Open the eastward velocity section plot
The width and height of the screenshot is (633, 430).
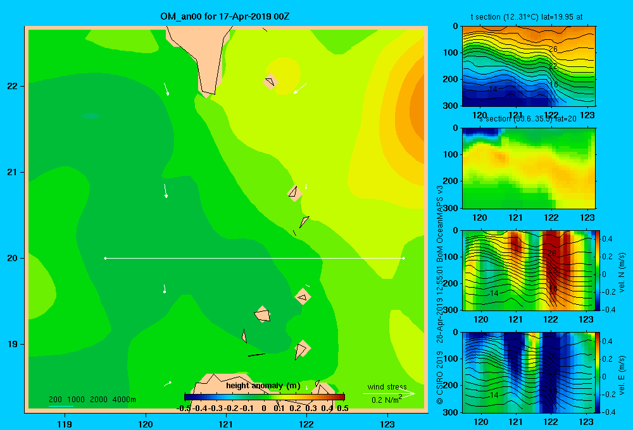coord(529,372)
